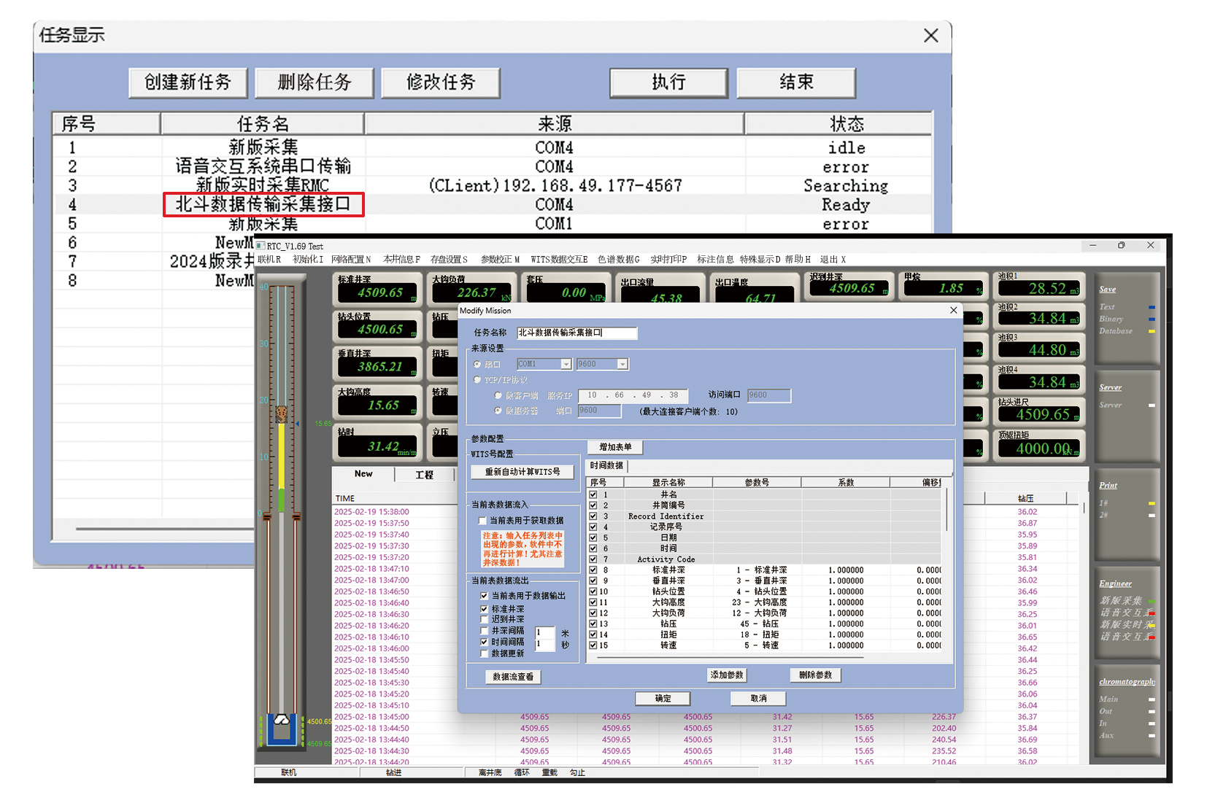Open the 网络配置 N menu
This screenshot has height=803, width=1207.
tap(350, 260)
